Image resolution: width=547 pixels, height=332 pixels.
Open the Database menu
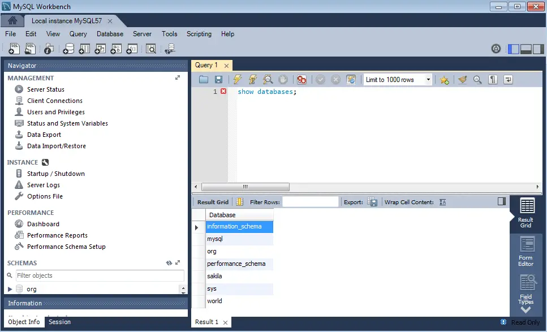pos(110,34)
